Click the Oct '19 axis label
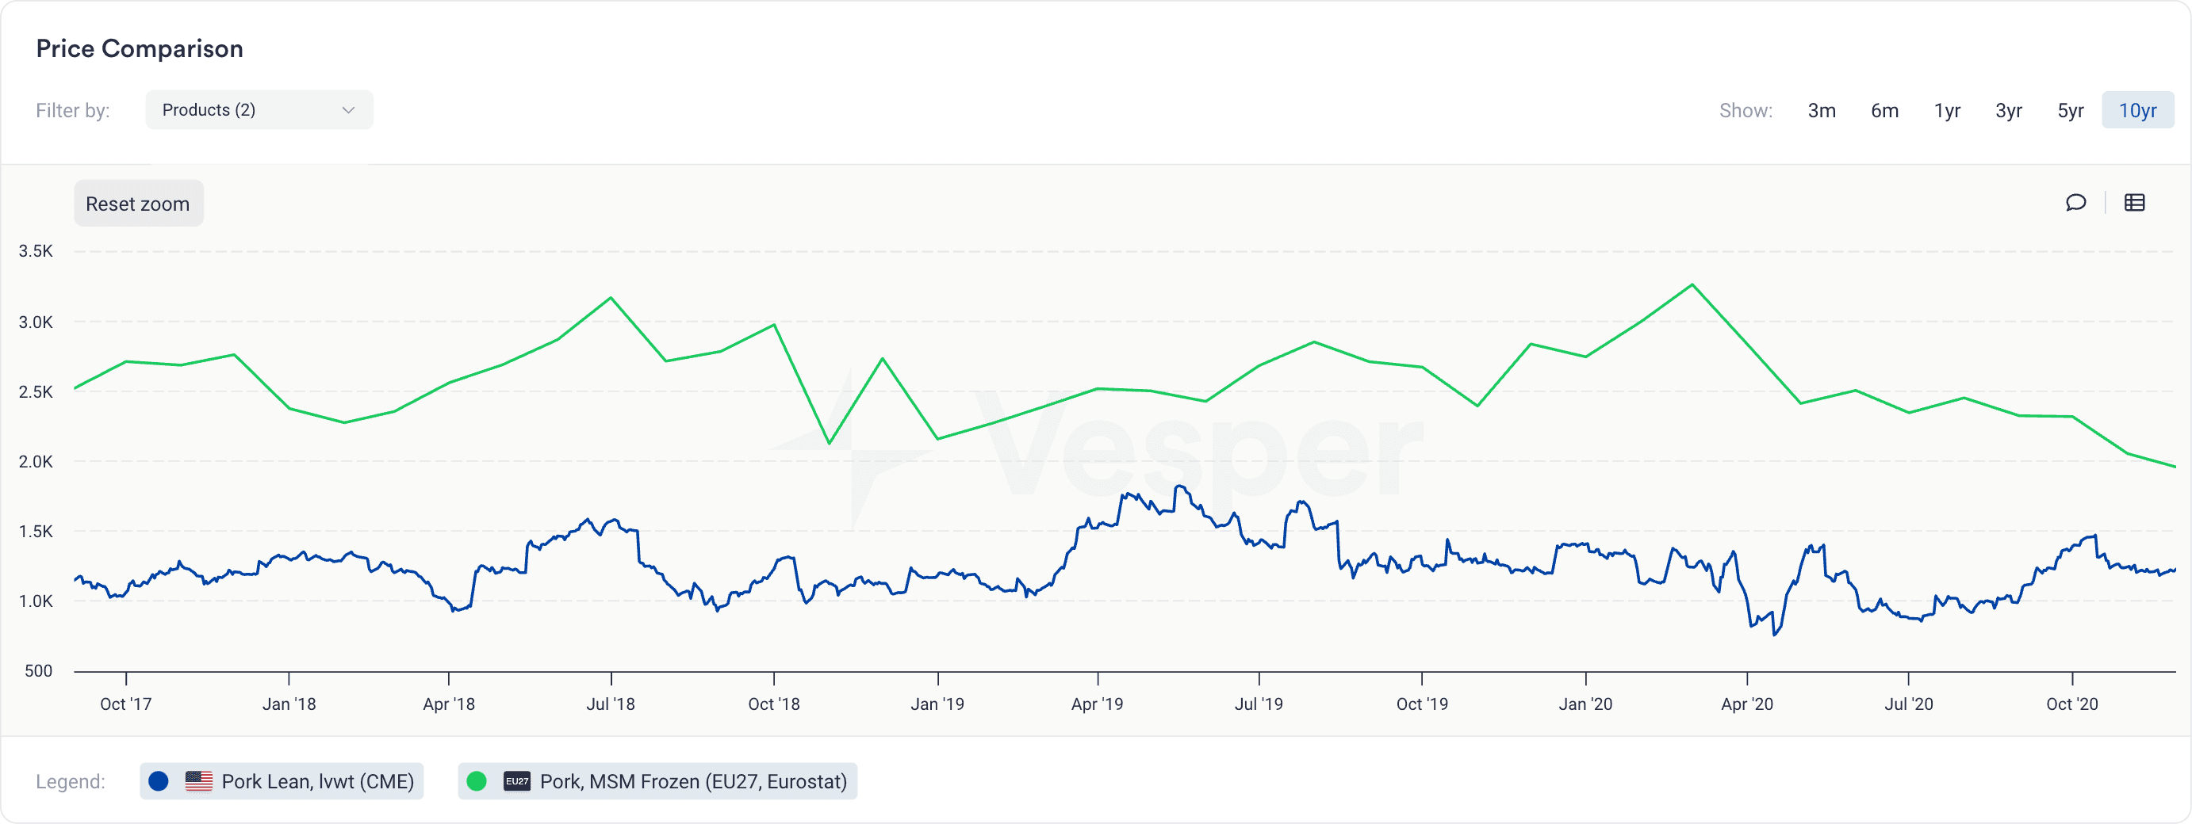The height and width of the screenshot is (824, 2192). click(x=1422, y=704)
